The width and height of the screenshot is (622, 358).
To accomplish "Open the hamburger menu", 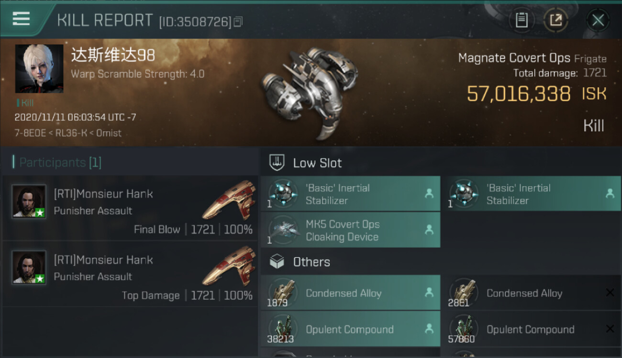I will tap(21, 19).
